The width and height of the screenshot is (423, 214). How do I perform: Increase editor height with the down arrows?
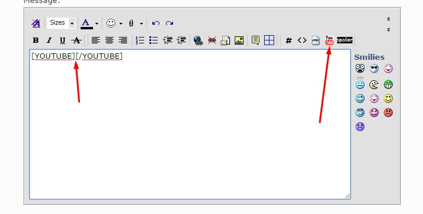pyautogui.click(x=388, y=29)
